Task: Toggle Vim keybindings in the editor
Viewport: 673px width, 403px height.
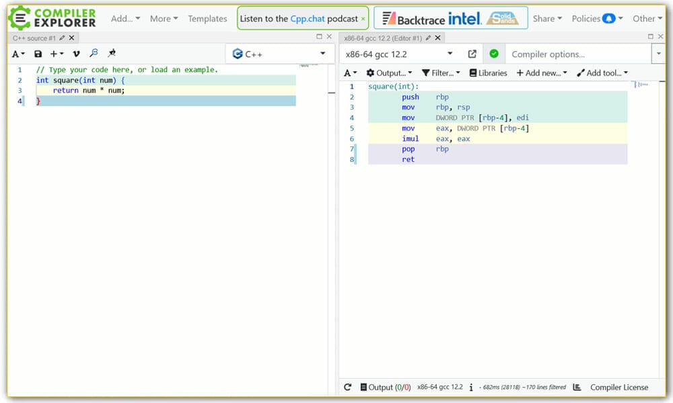Action: pos(76,53)
